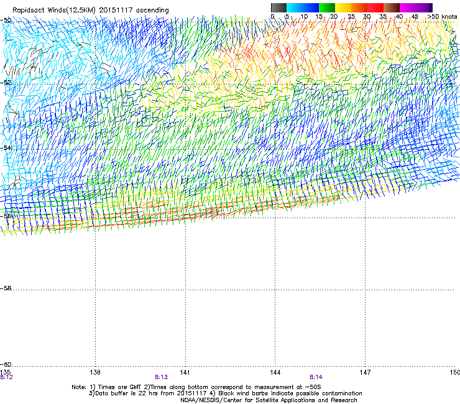Click the '141' longitude axis label
Screen dimensions: 460x404
[x=185, y=372]
